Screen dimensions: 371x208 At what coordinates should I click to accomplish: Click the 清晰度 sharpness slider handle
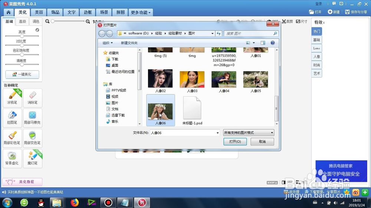coord(22,64)
